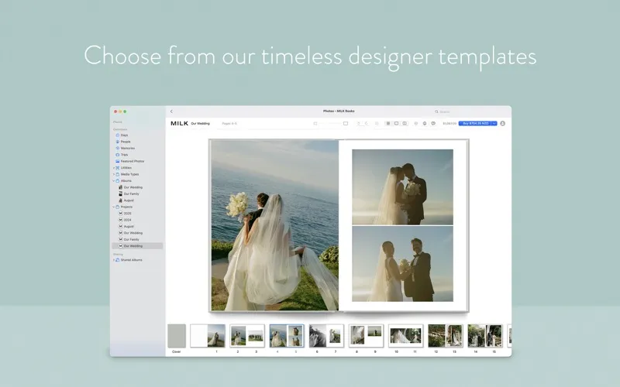Click the MILK logo in the toolbar
Viewport: 620px width, 387px height.
click(x=180, y=124)
